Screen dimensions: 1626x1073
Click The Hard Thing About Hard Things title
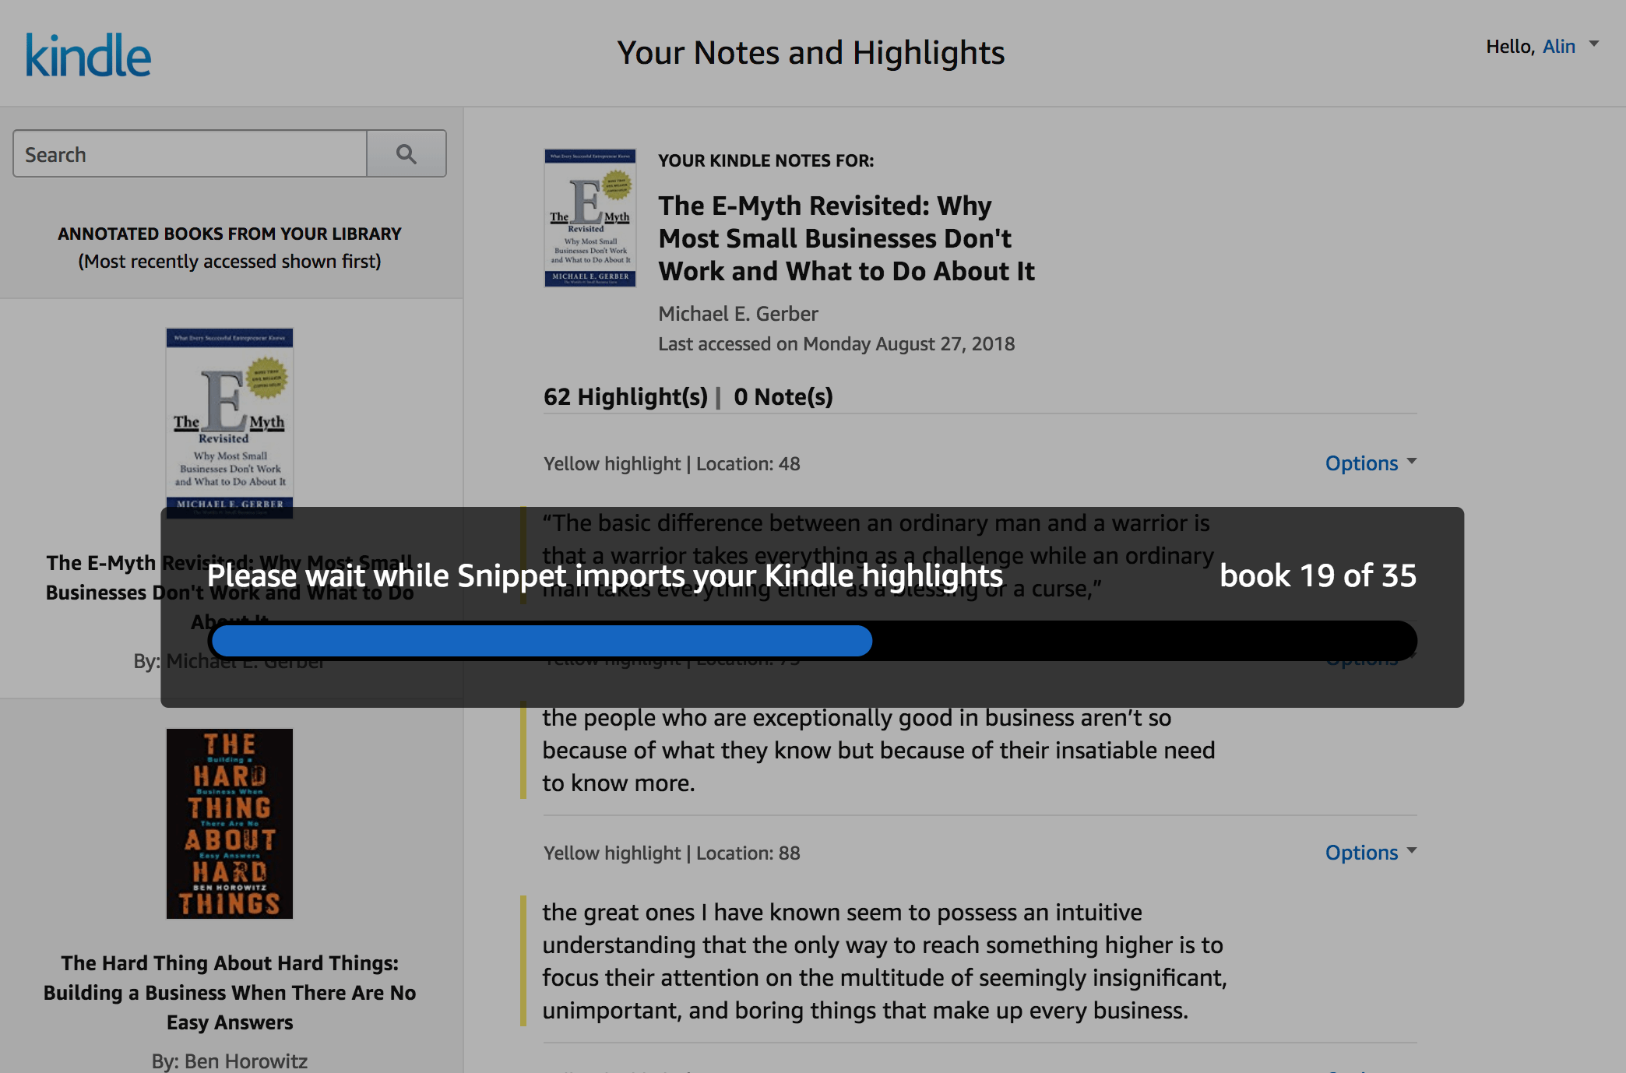coord(230,992)
